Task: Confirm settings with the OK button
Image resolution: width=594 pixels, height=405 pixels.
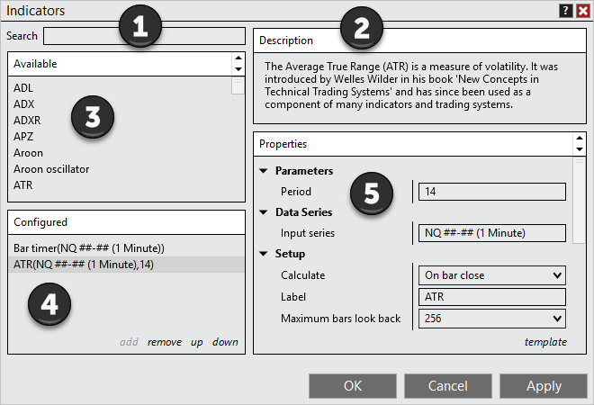Action: click(353, 385)
